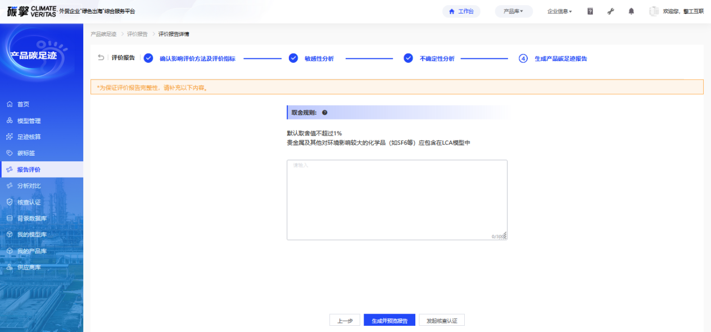Open 背景数据库 in the sidebar menu
The image size is (711, 332).
pyautogui.click(x=31, y=219)
